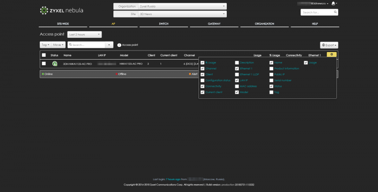
Task: Click the green status icon of 3DN NWA1123-AC PRO
Action: pos(55,64)
